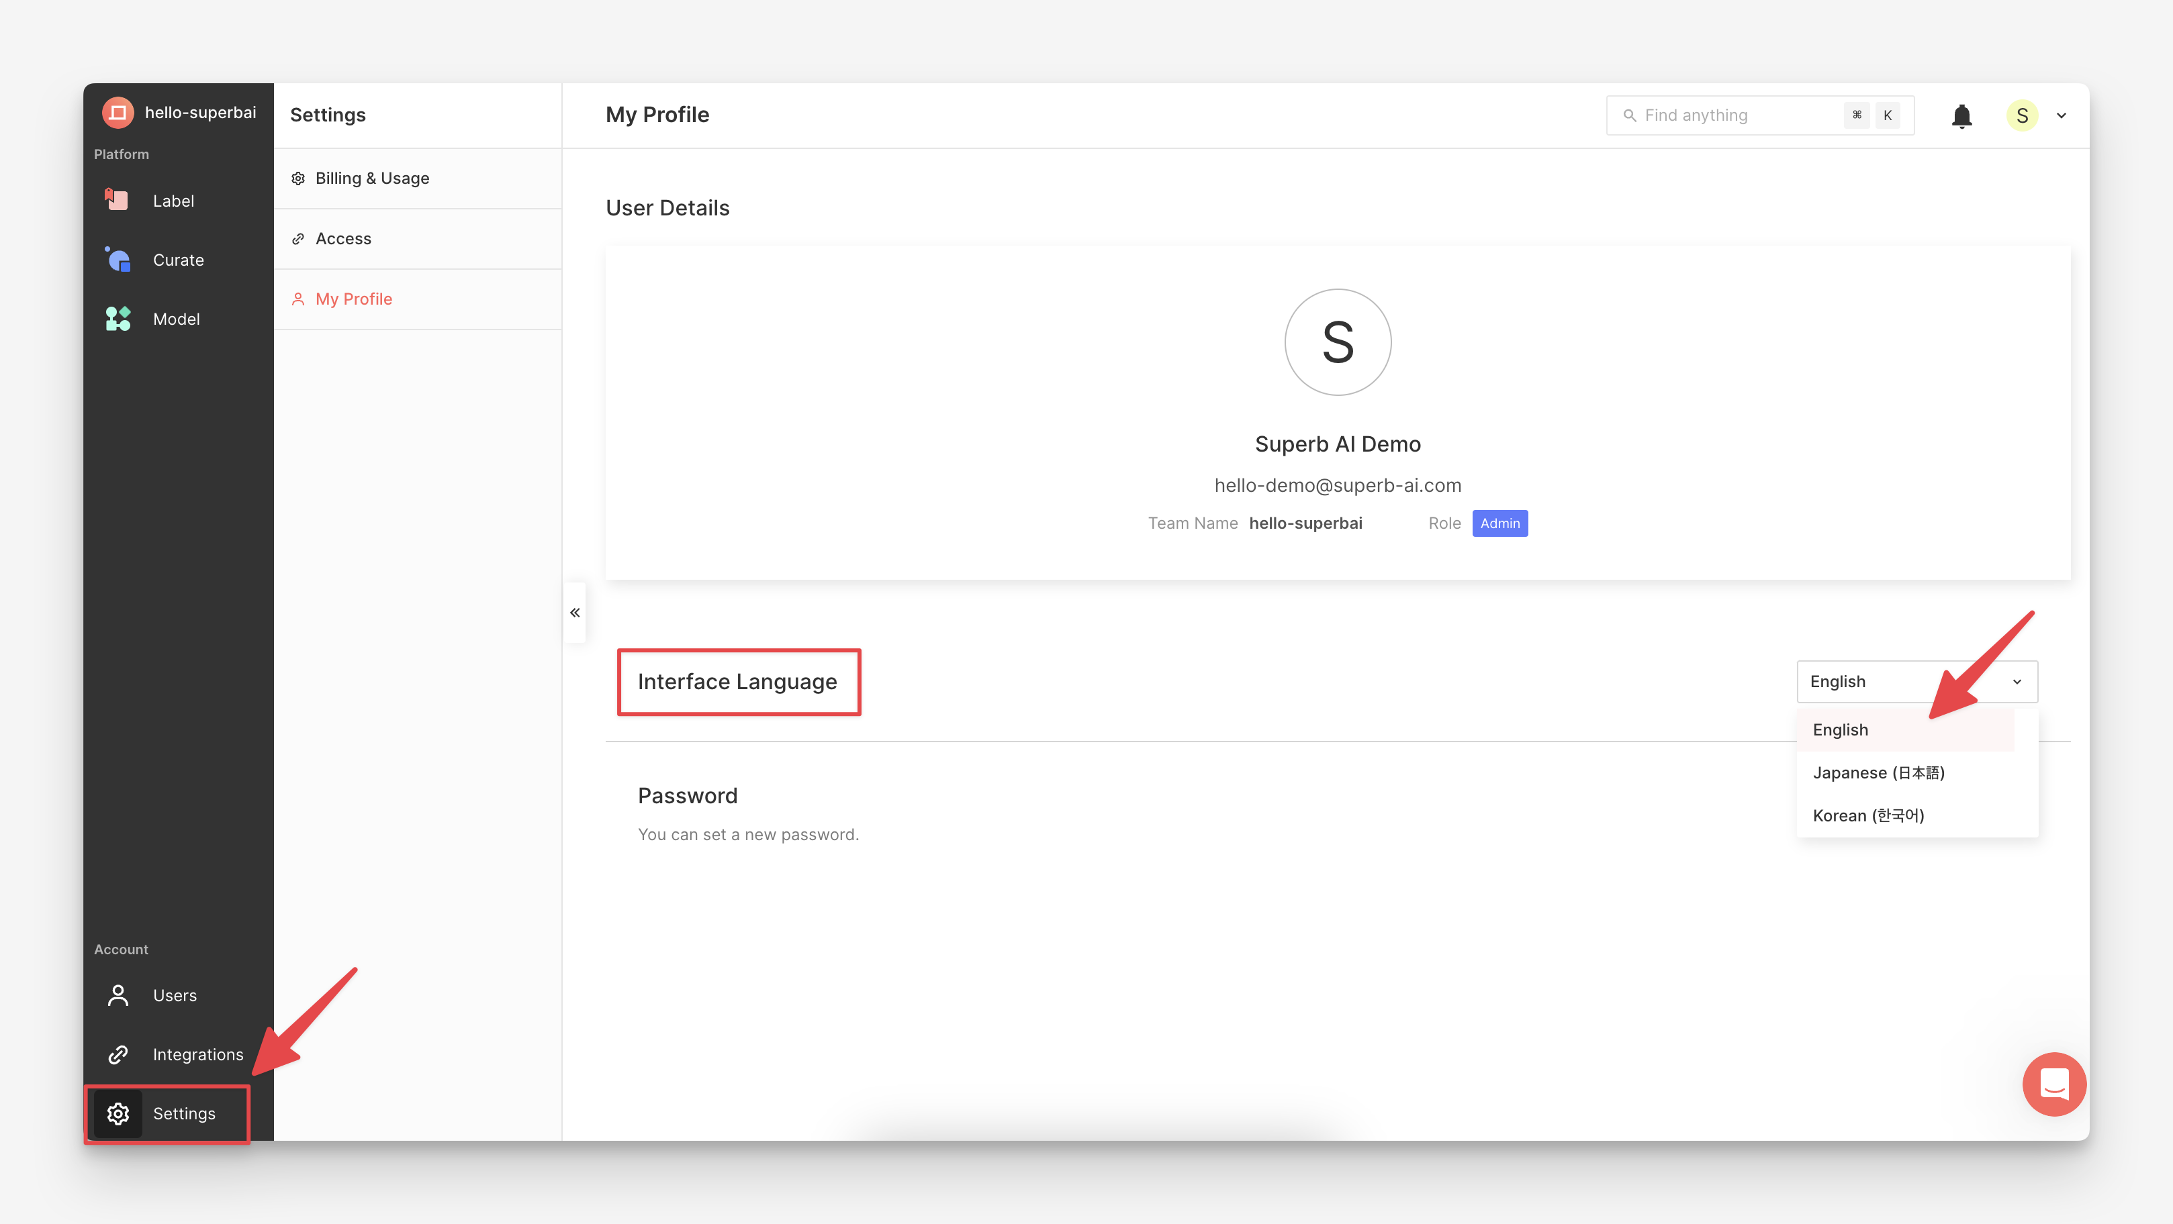The height and width of the screenshot is (1224, 2173).
Task: Expand the user account menu chevron
Action: [2062, 115]
